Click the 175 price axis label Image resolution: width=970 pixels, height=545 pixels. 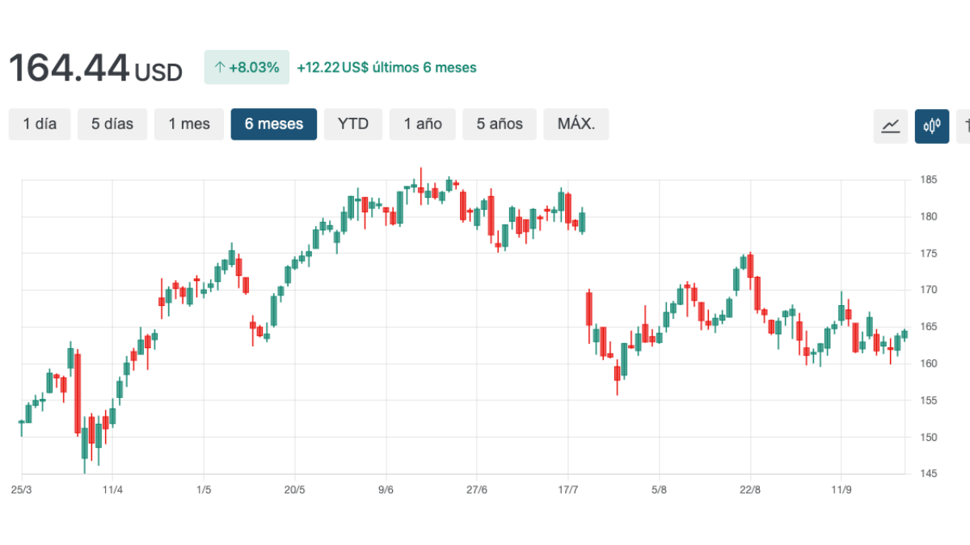pos(928,254)
